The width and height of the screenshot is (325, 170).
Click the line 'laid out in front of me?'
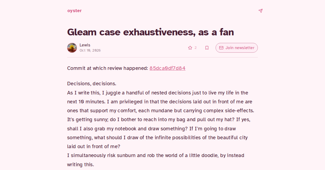pos(94,147)
